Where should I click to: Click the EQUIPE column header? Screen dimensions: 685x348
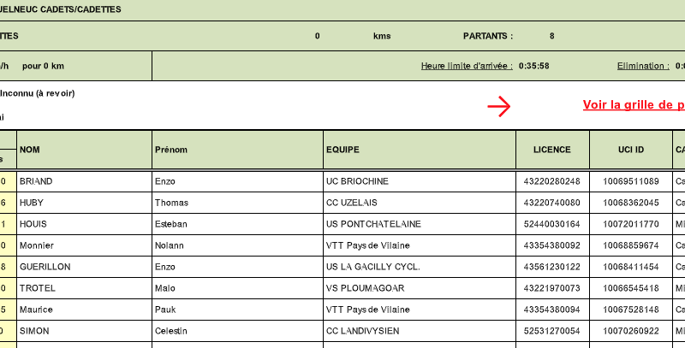(342, 150)
